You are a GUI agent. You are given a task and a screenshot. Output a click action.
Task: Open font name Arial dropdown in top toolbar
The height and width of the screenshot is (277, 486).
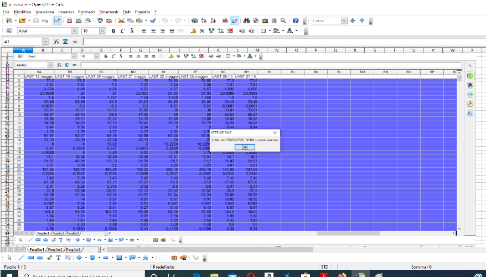pos(75,30)
